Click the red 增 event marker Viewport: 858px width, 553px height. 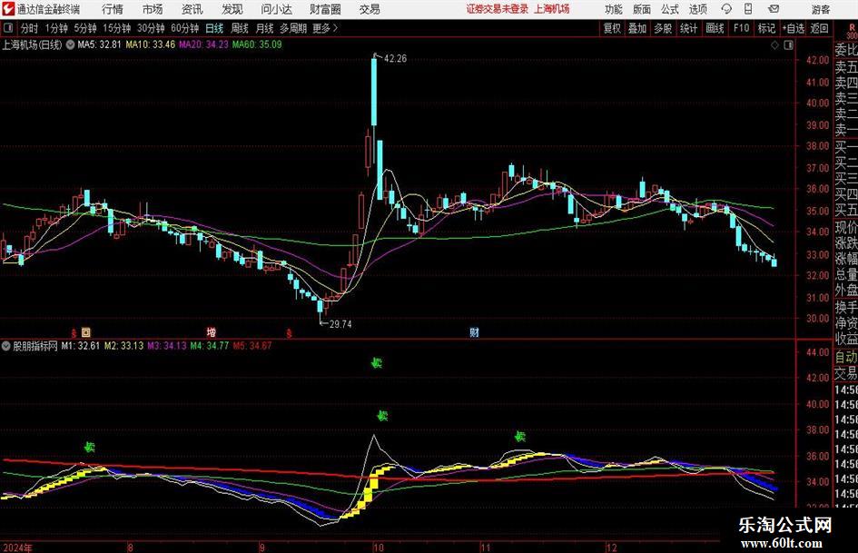pyautogui.click(x=212, y=331)
